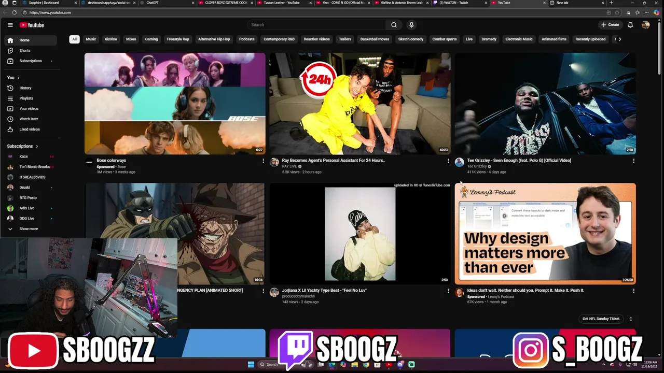
Task: Click producedbymalachii channel avatar
Action: [x=274, y=293]
